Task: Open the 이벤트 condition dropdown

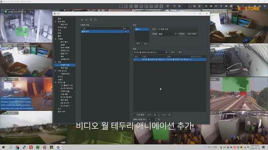Action: click(x=167, y=34)
